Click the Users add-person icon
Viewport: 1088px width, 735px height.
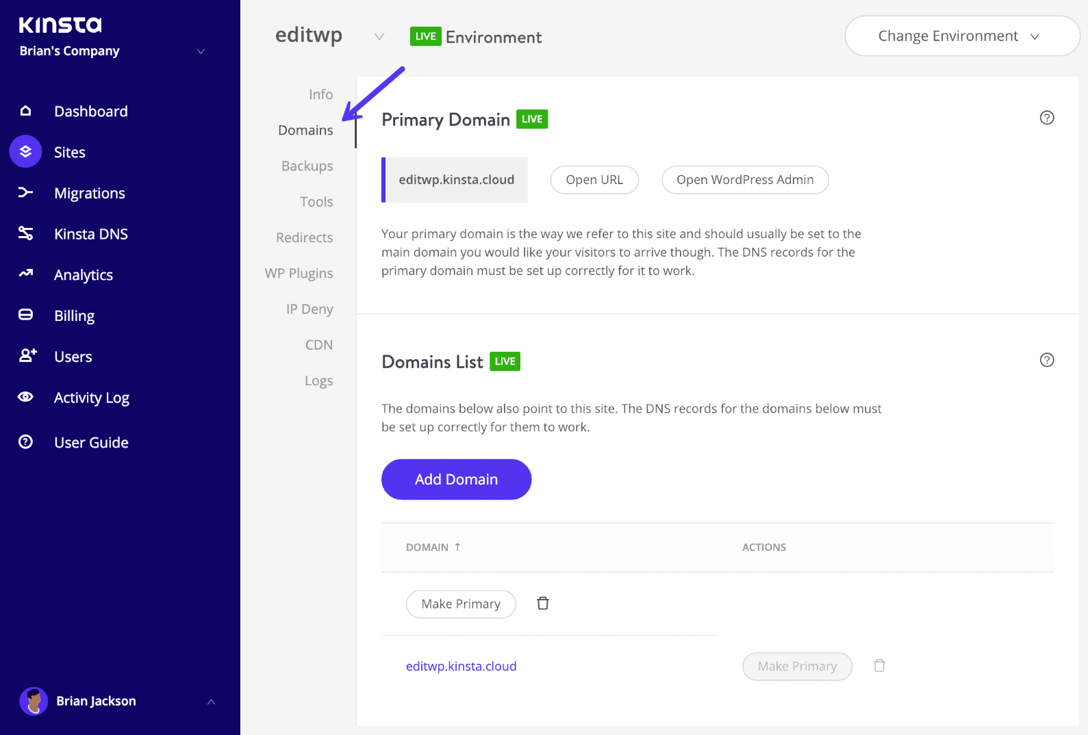[27, 355]
